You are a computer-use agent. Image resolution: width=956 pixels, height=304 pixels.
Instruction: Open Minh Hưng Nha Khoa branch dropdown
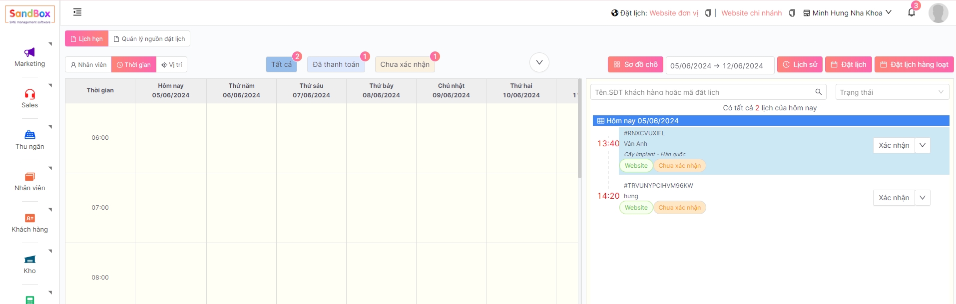pos(847,13)
